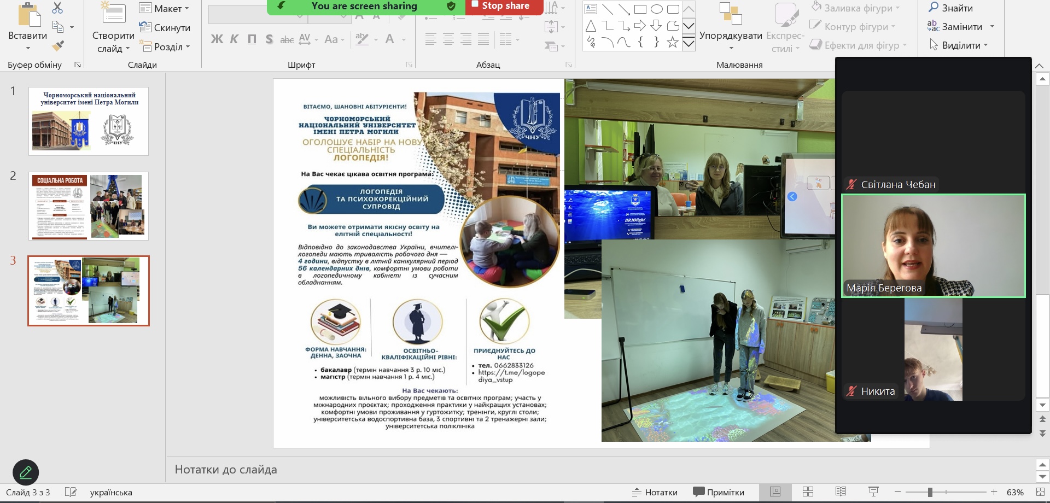
Task: Pick the star shape in the shapes gallery
Action: [x=672, y=42]
